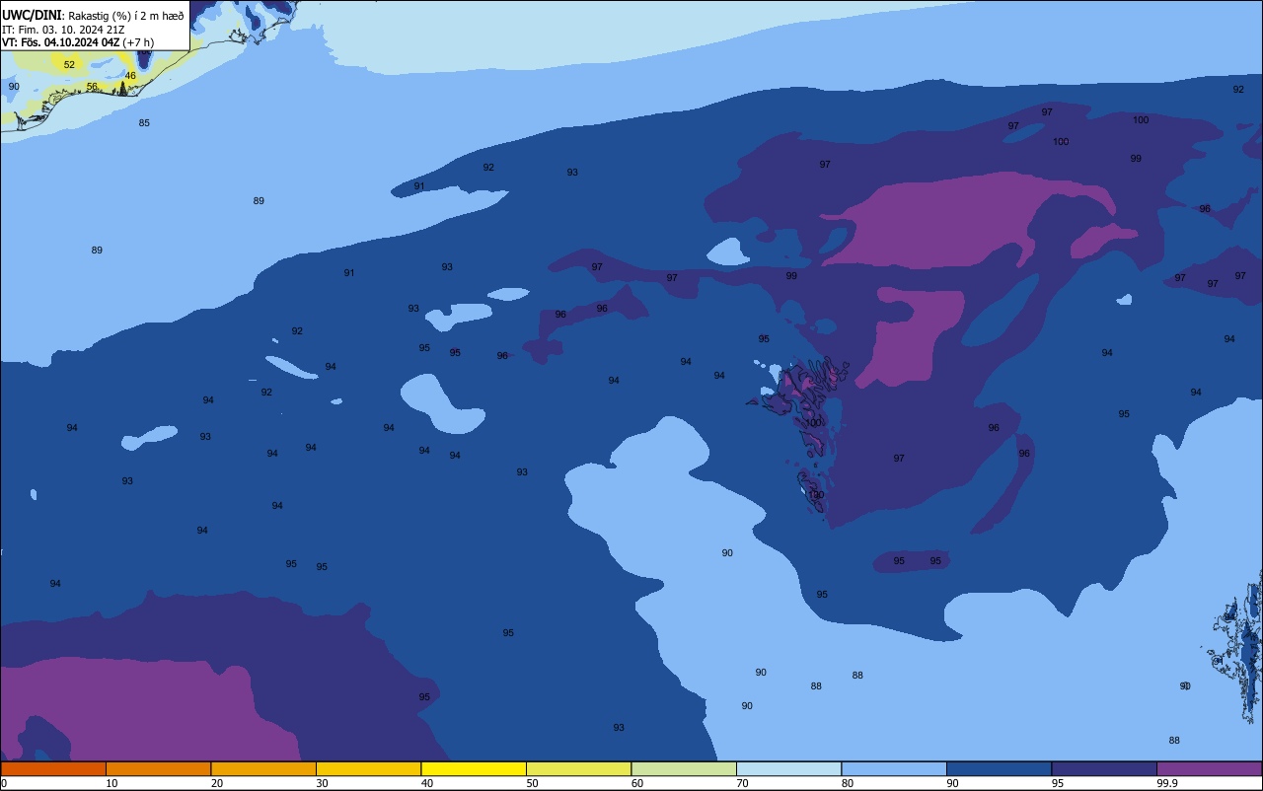Select the 80–90 light blue legend swatch
Screen dimensions: 1263x791
point(894,768)
